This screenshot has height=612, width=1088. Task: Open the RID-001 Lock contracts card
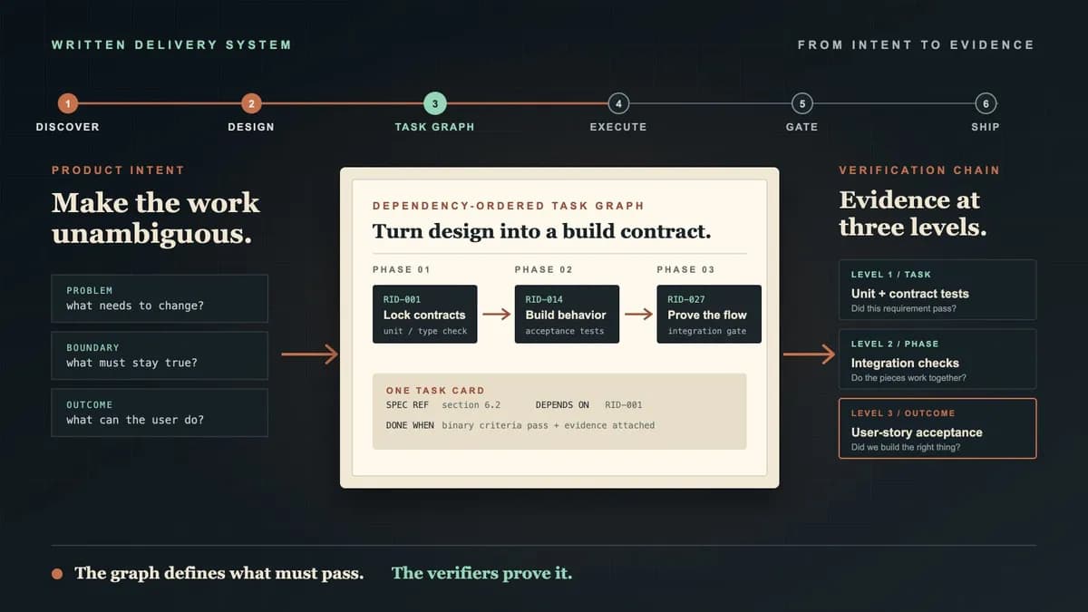[x=424, y=315]
